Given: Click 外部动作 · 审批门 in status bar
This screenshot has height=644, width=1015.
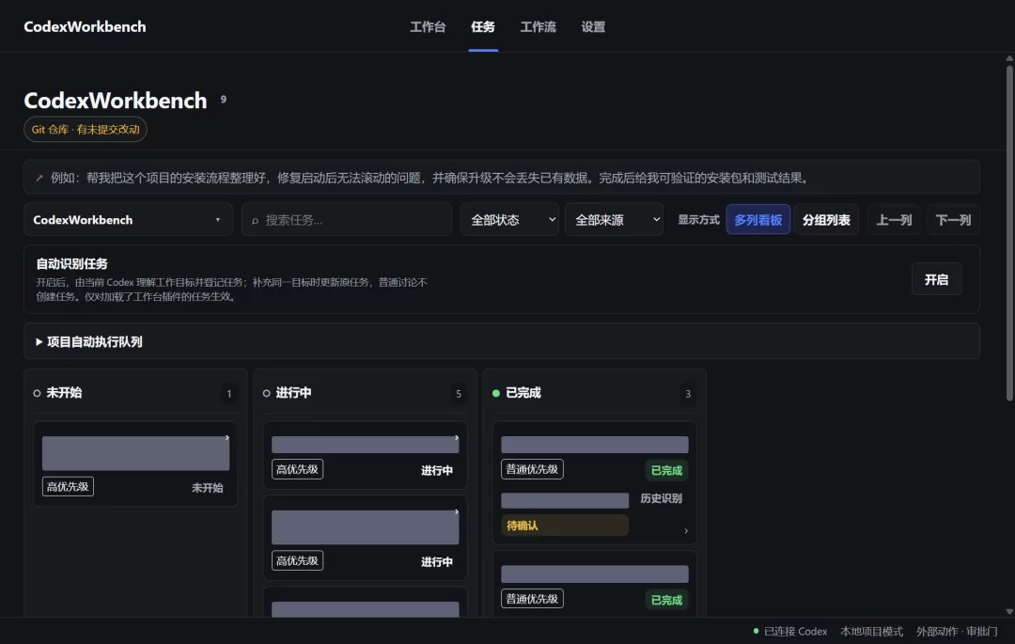Looking at the screenshot, I should [957, 631].
